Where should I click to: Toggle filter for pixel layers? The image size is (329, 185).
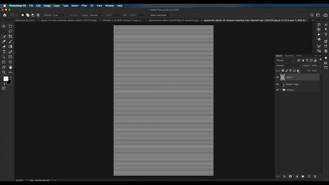299,61
